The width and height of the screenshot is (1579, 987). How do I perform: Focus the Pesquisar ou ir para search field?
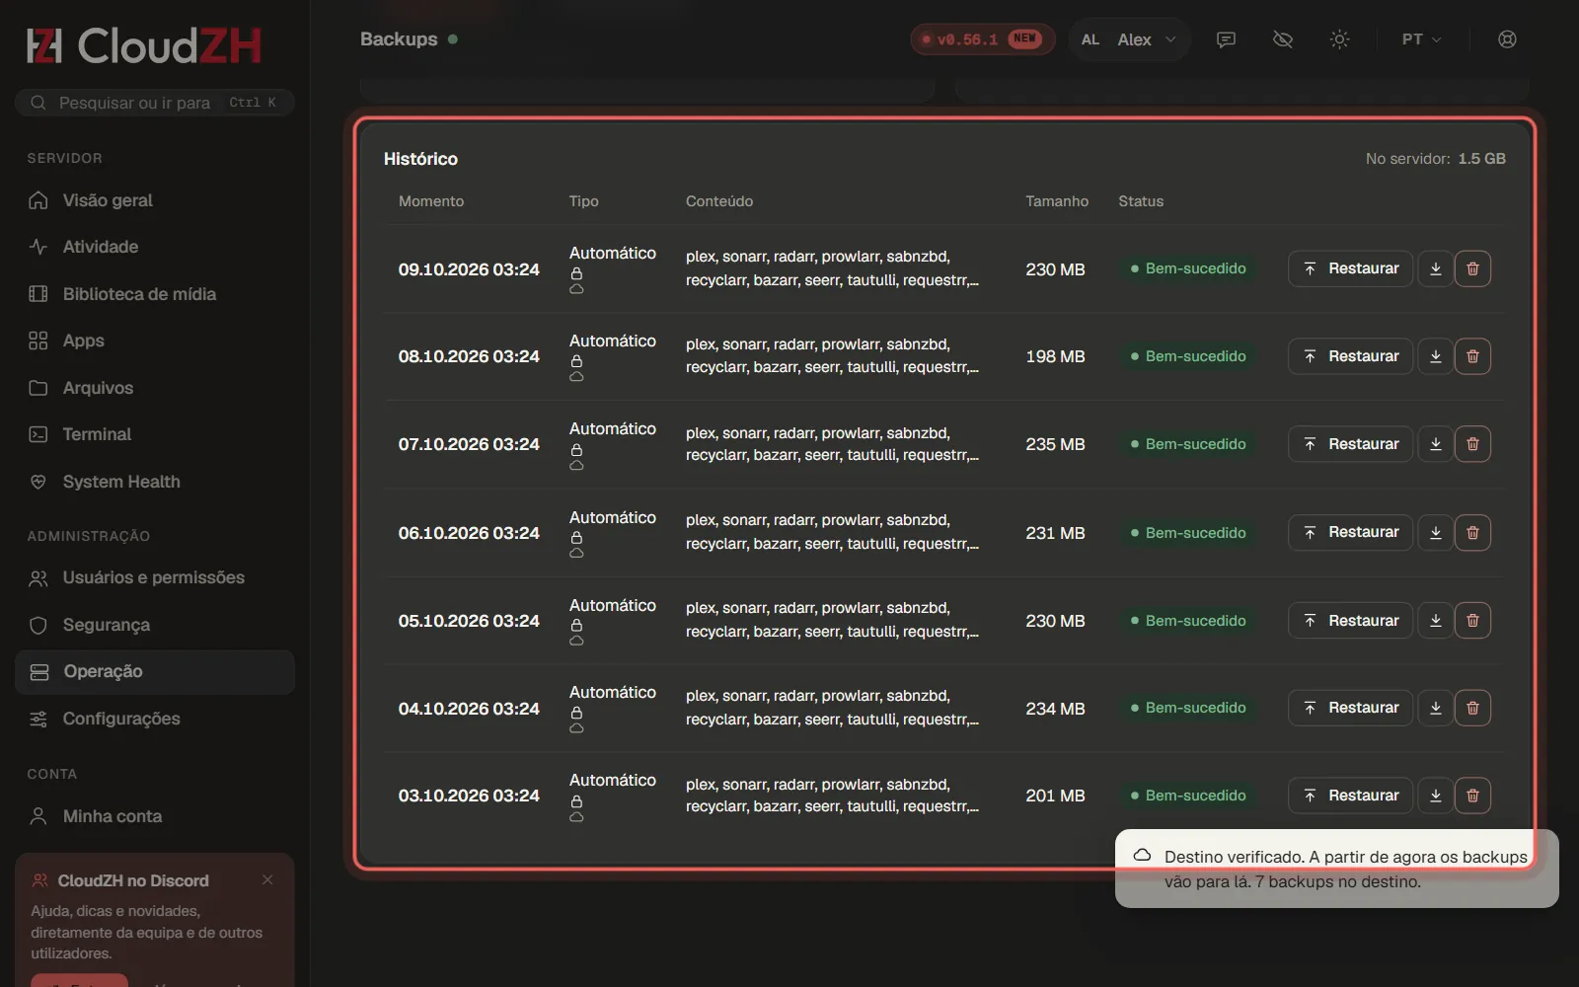[155, 103]
